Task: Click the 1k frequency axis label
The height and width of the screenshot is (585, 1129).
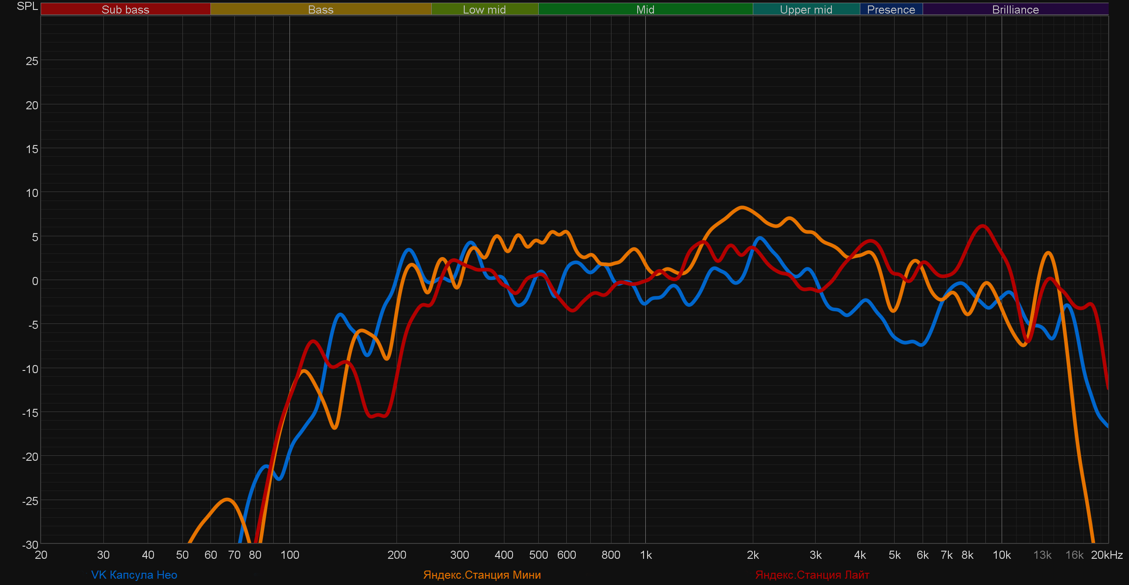Action: point(646,555)
